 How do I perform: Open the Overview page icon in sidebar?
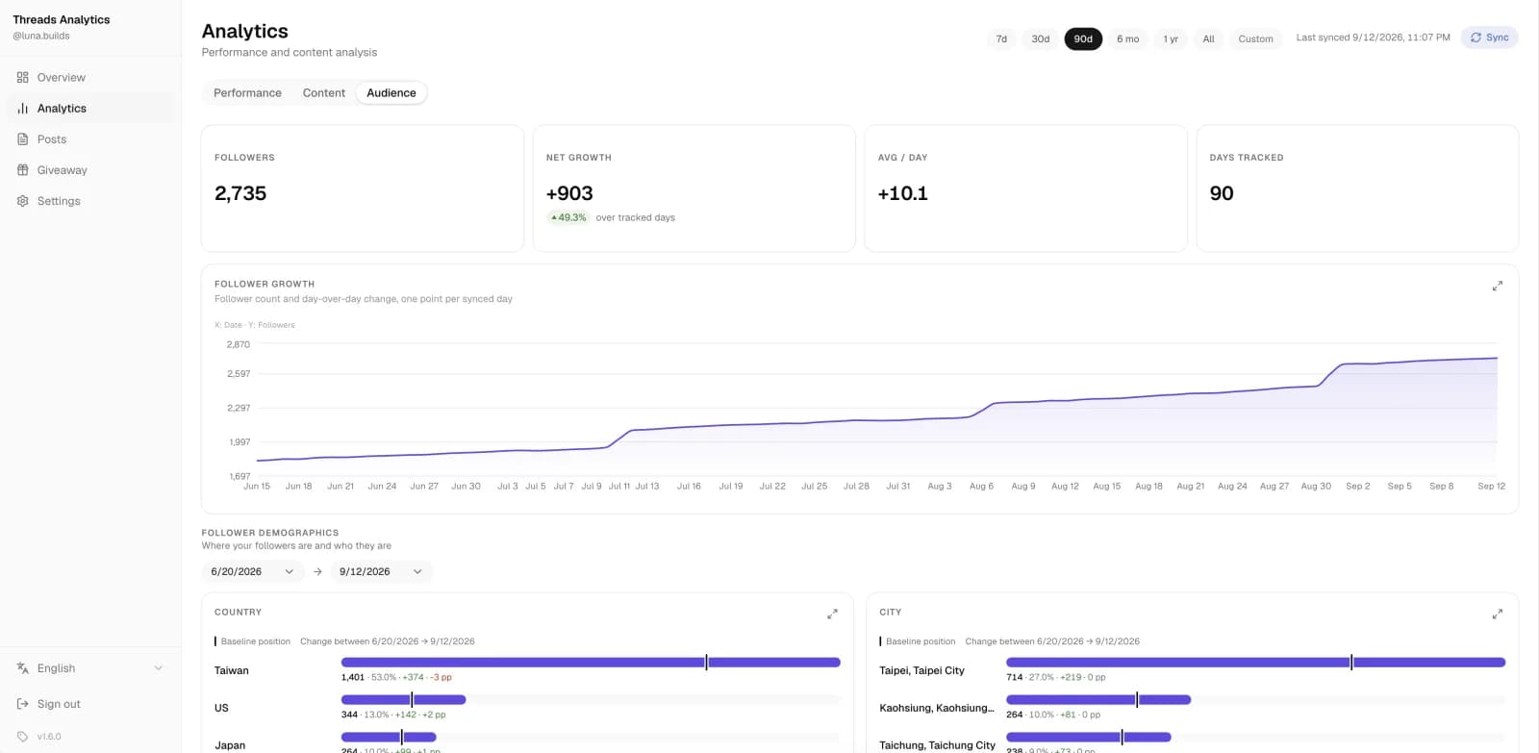point(22,77)
